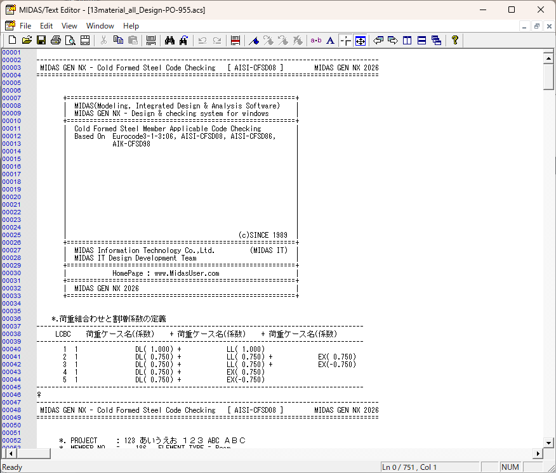Click the horizontal scrollbar left arrow

11,453
